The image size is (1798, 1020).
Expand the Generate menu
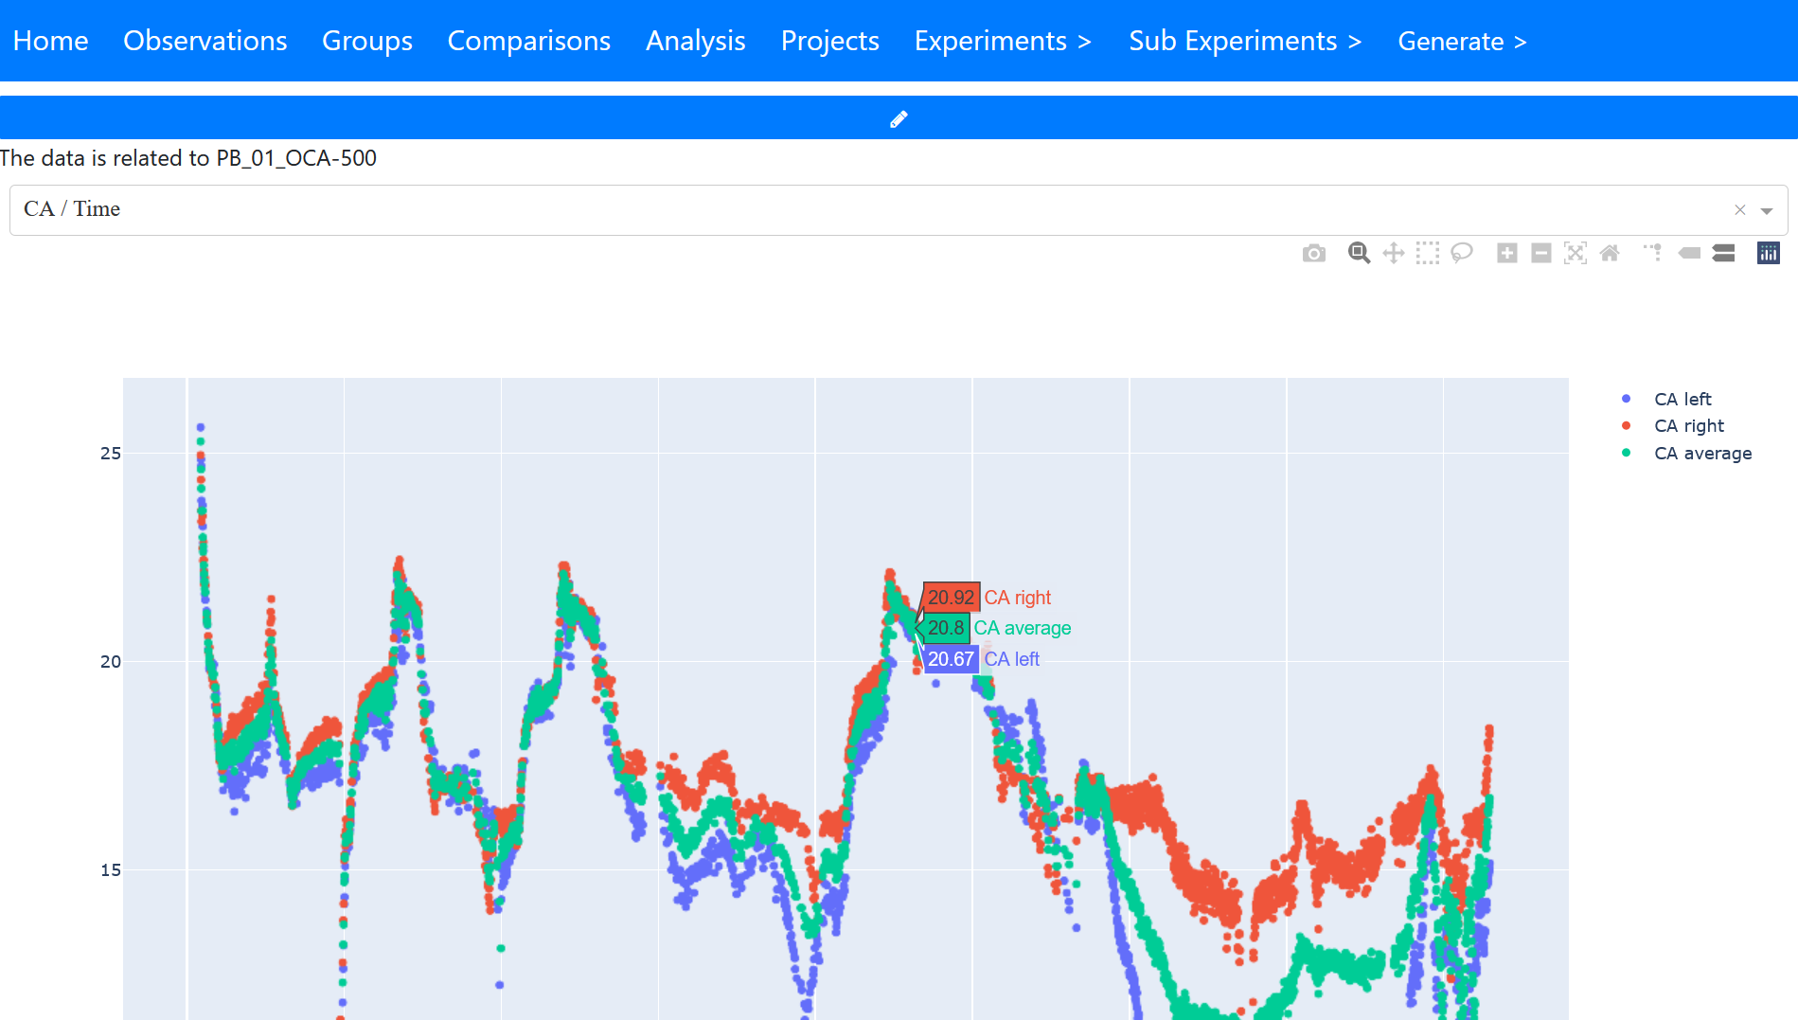[x=1463, y=41]
